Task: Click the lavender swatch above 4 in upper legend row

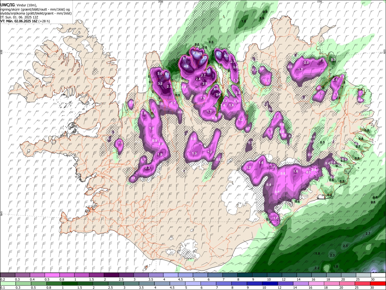Action: (170, 275)
